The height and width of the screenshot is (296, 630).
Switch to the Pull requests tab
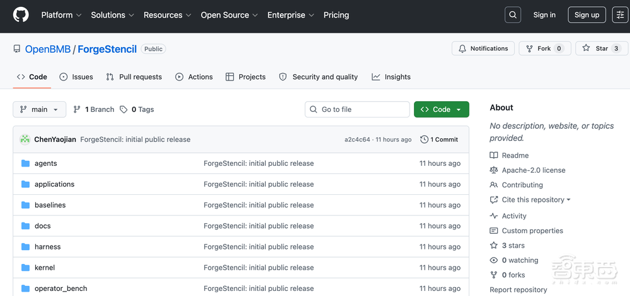pos(134,77)
